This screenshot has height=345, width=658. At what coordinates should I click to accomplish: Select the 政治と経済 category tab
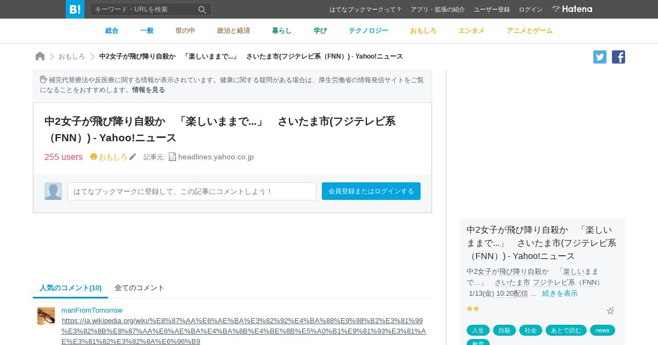(234, 31)
